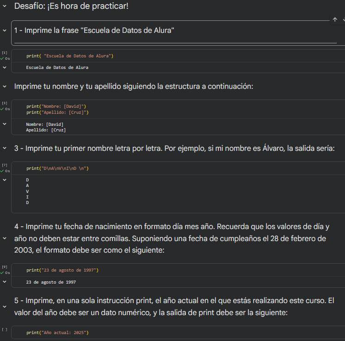Click run indicator of "Escuela de Datos" cell

coord(5,56)
